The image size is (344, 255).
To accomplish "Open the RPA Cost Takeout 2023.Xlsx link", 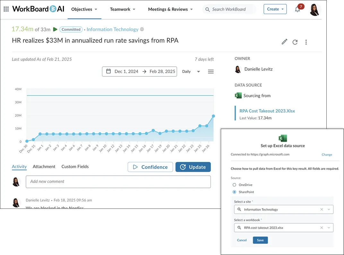I will (x=267, y=111).
